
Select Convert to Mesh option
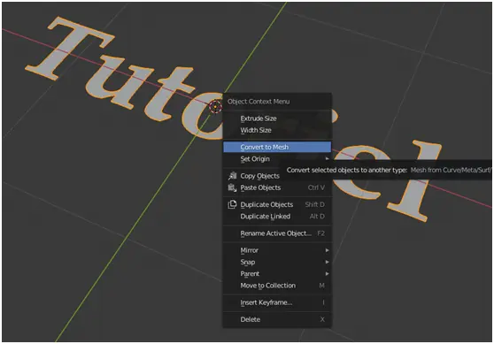tap(277, 147)
